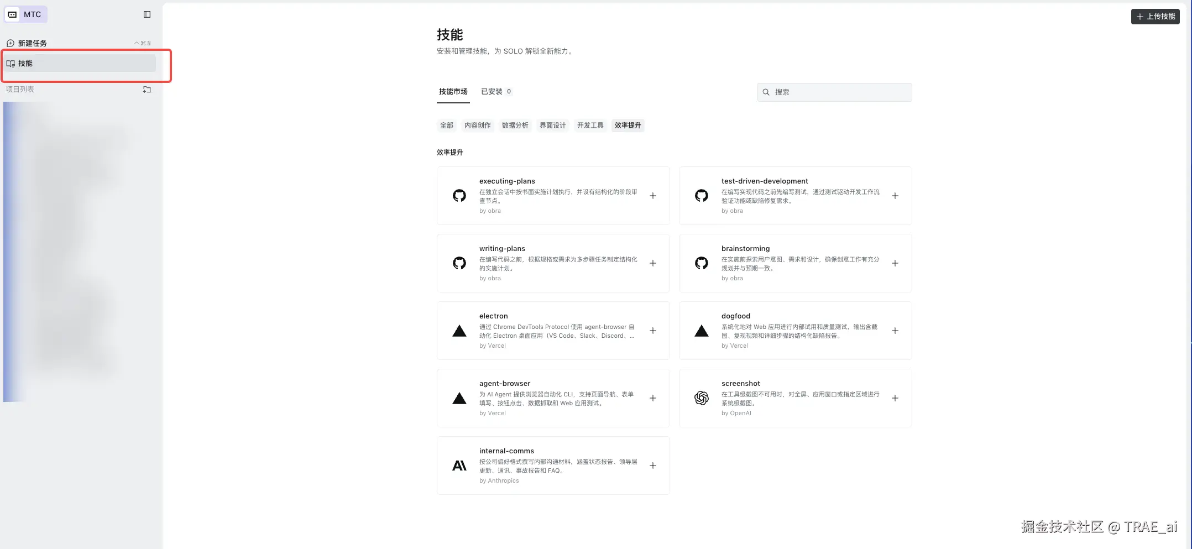Open the dogfood skill title
The width and height of the screenshot is (1192, 549).
[x=736, y=316]
